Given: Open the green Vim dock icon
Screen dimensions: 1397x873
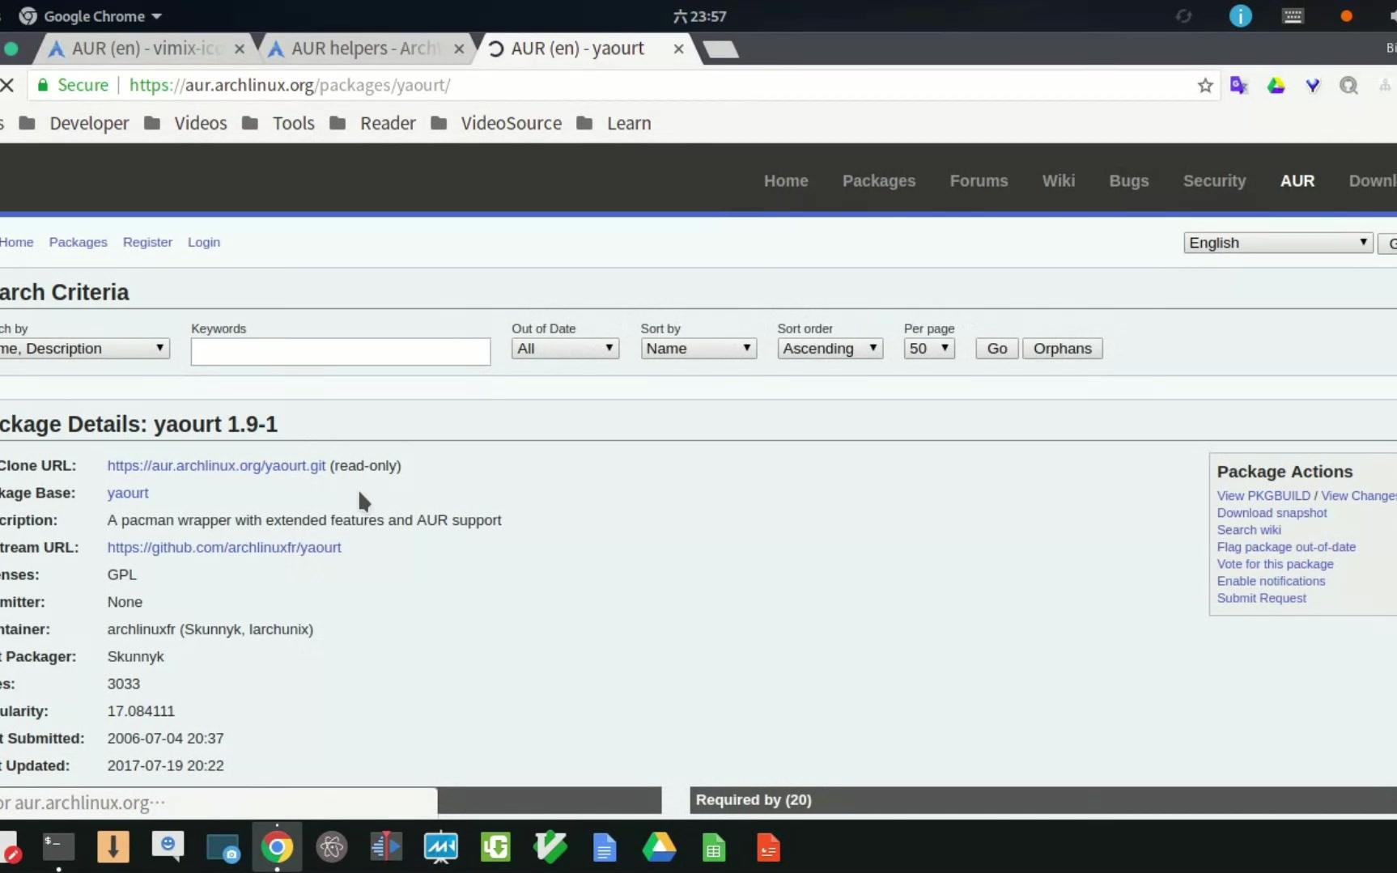Looking at the screenshot, I should pos(550,847).
